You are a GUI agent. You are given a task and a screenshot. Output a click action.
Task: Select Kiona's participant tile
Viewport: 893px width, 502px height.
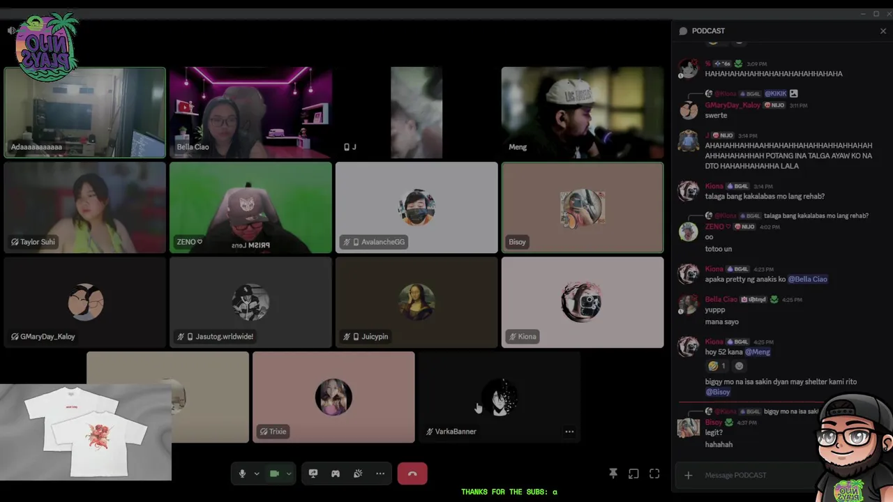point(583,303)
